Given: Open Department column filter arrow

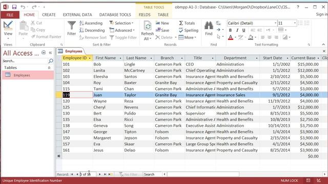Looking at the screenshot, I should pos(257,58).
